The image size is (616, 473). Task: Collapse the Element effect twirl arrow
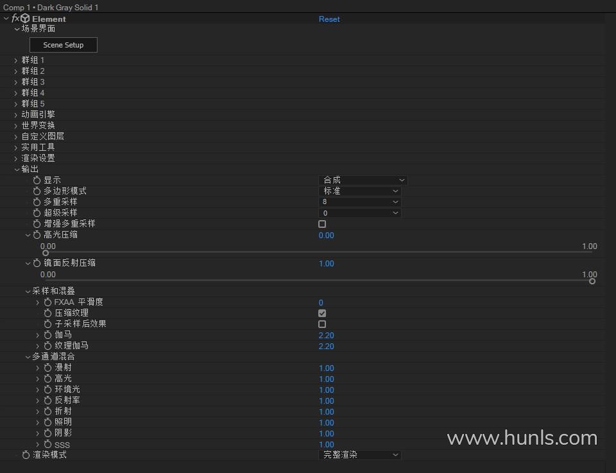pyautogui.click(x=6, y=19)
